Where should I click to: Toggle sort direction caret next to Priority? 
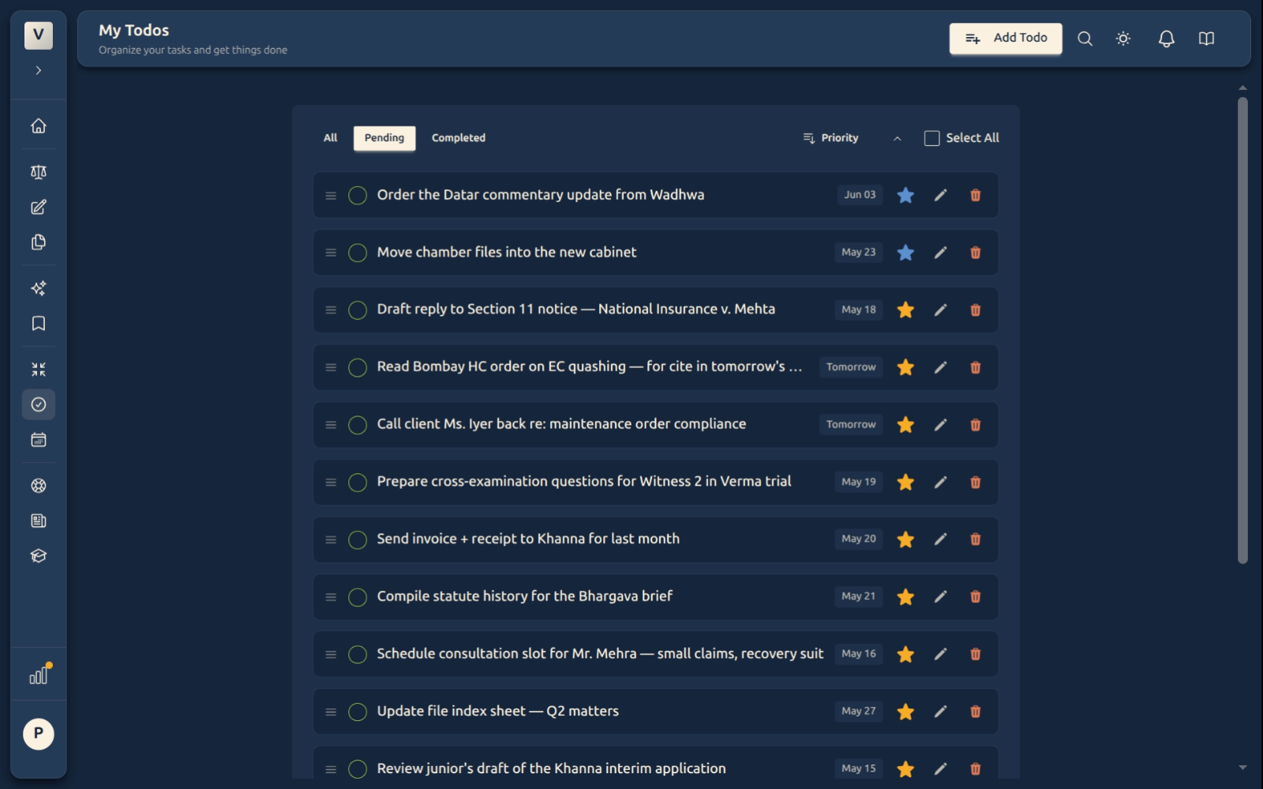coord(897,138)
